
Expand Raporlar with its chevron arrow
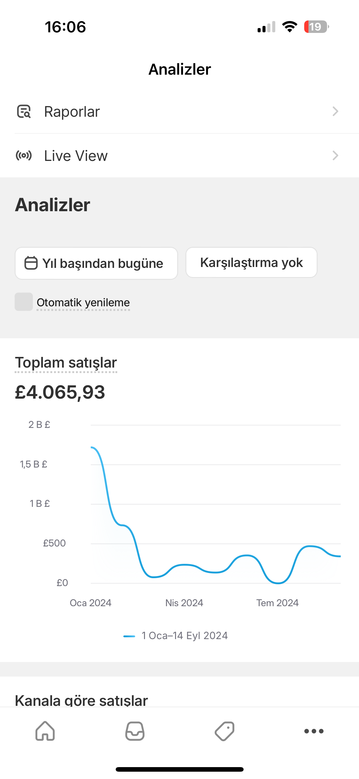[335, 111]
